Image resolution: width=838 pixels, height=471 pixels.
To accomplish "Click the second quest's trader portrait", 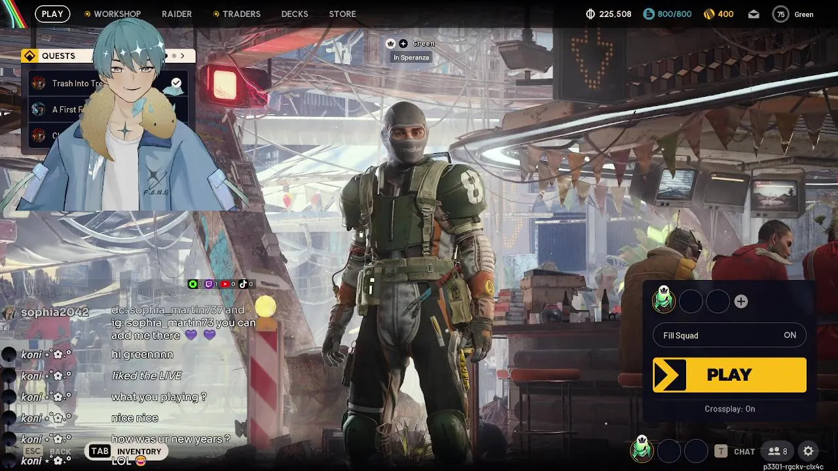I will pyautogui.click(x=39, y=109).
